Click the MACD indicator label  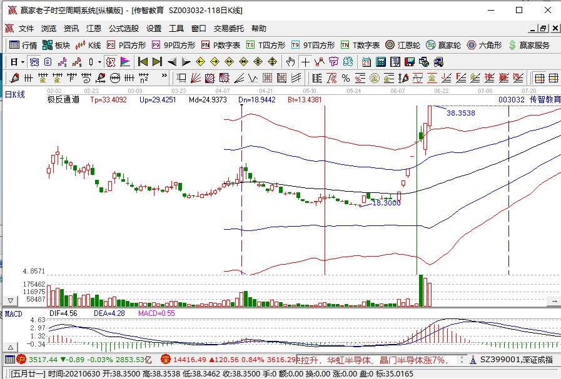tap(13, 313)
